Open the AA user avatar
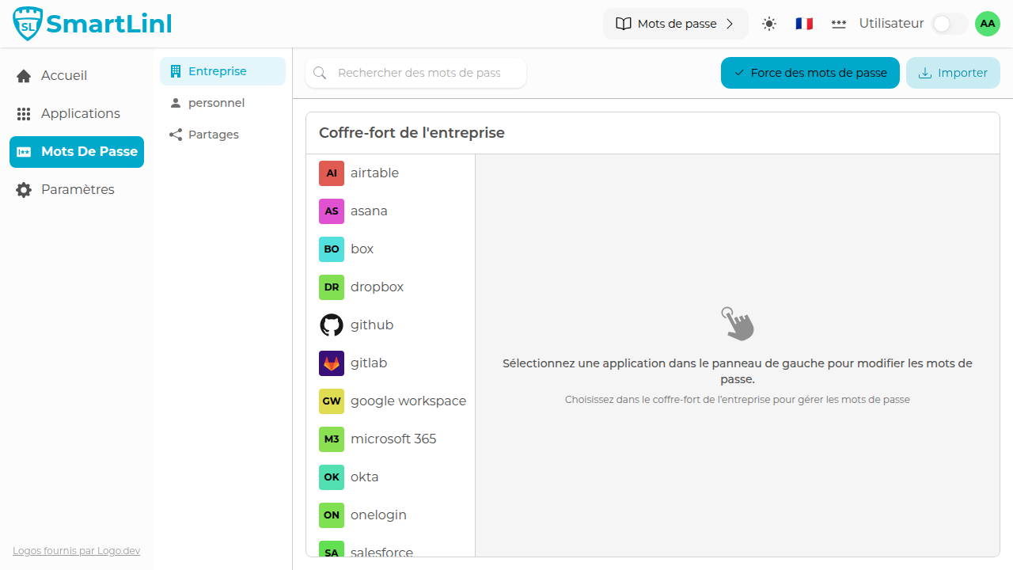Viewport: 1013px width, 570px height. coord(987,23)
